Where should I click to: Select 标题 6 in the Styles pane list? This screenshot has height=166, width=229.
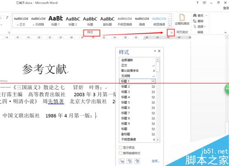[x=137, y=108]
